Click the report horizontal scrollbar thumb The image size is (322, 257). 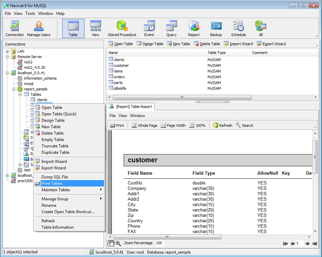coord(167,237)
